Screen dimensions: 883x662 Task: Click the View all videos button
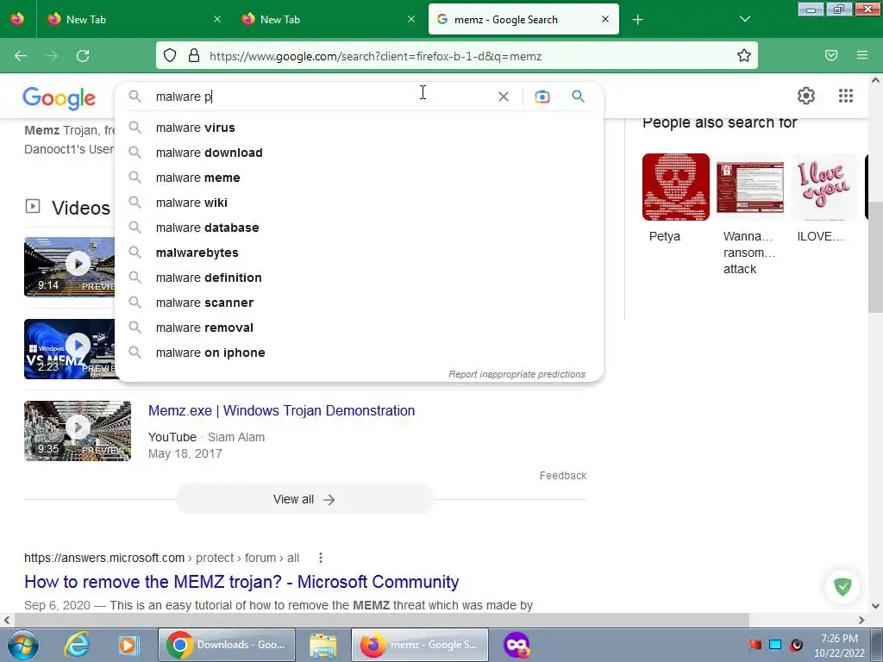pyautogui.click(x=304, y=499)
